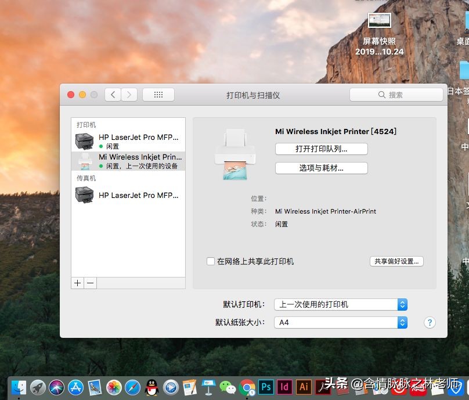Open Illustrator (Ai) in the Dock
The height and width of the screenshot is (400, 469).
coord(304,387)
